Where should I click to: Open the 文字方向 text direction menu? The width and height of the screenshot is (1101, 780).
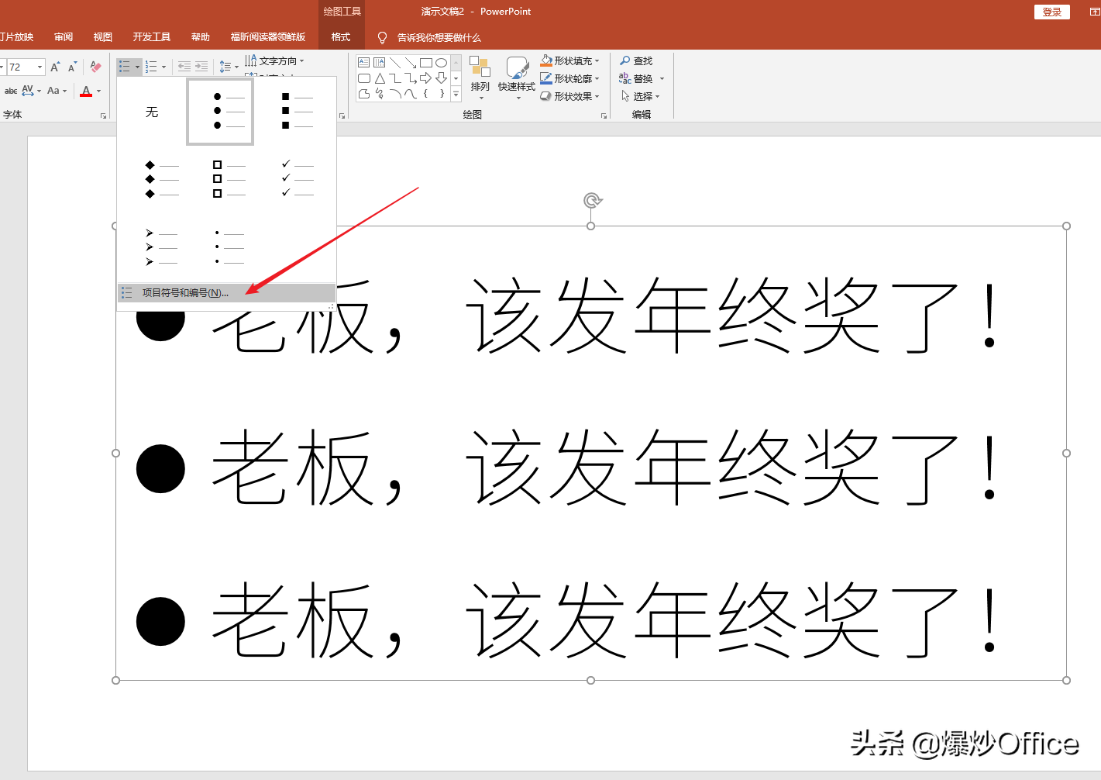[x=275, y=60]
